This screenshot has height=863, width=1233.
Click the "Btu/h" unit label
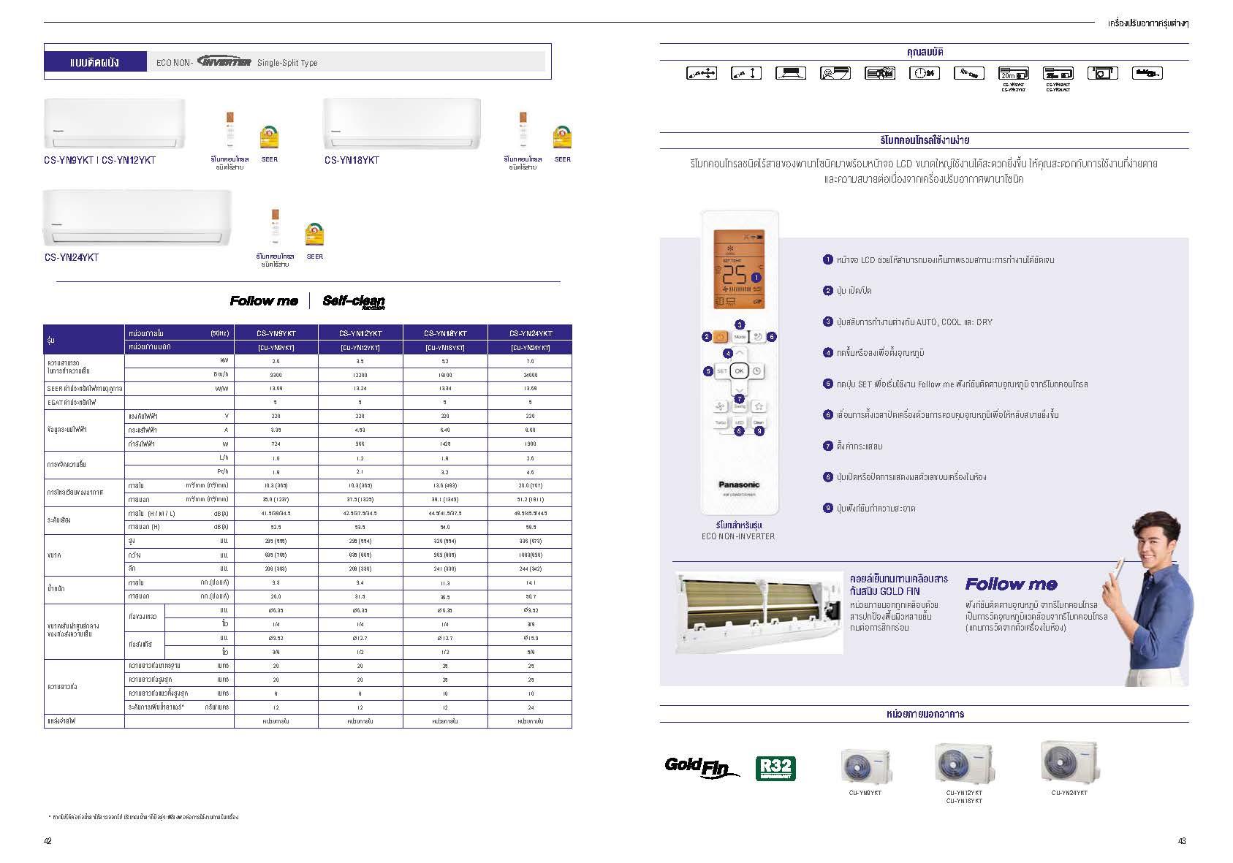tap(221, 375)
